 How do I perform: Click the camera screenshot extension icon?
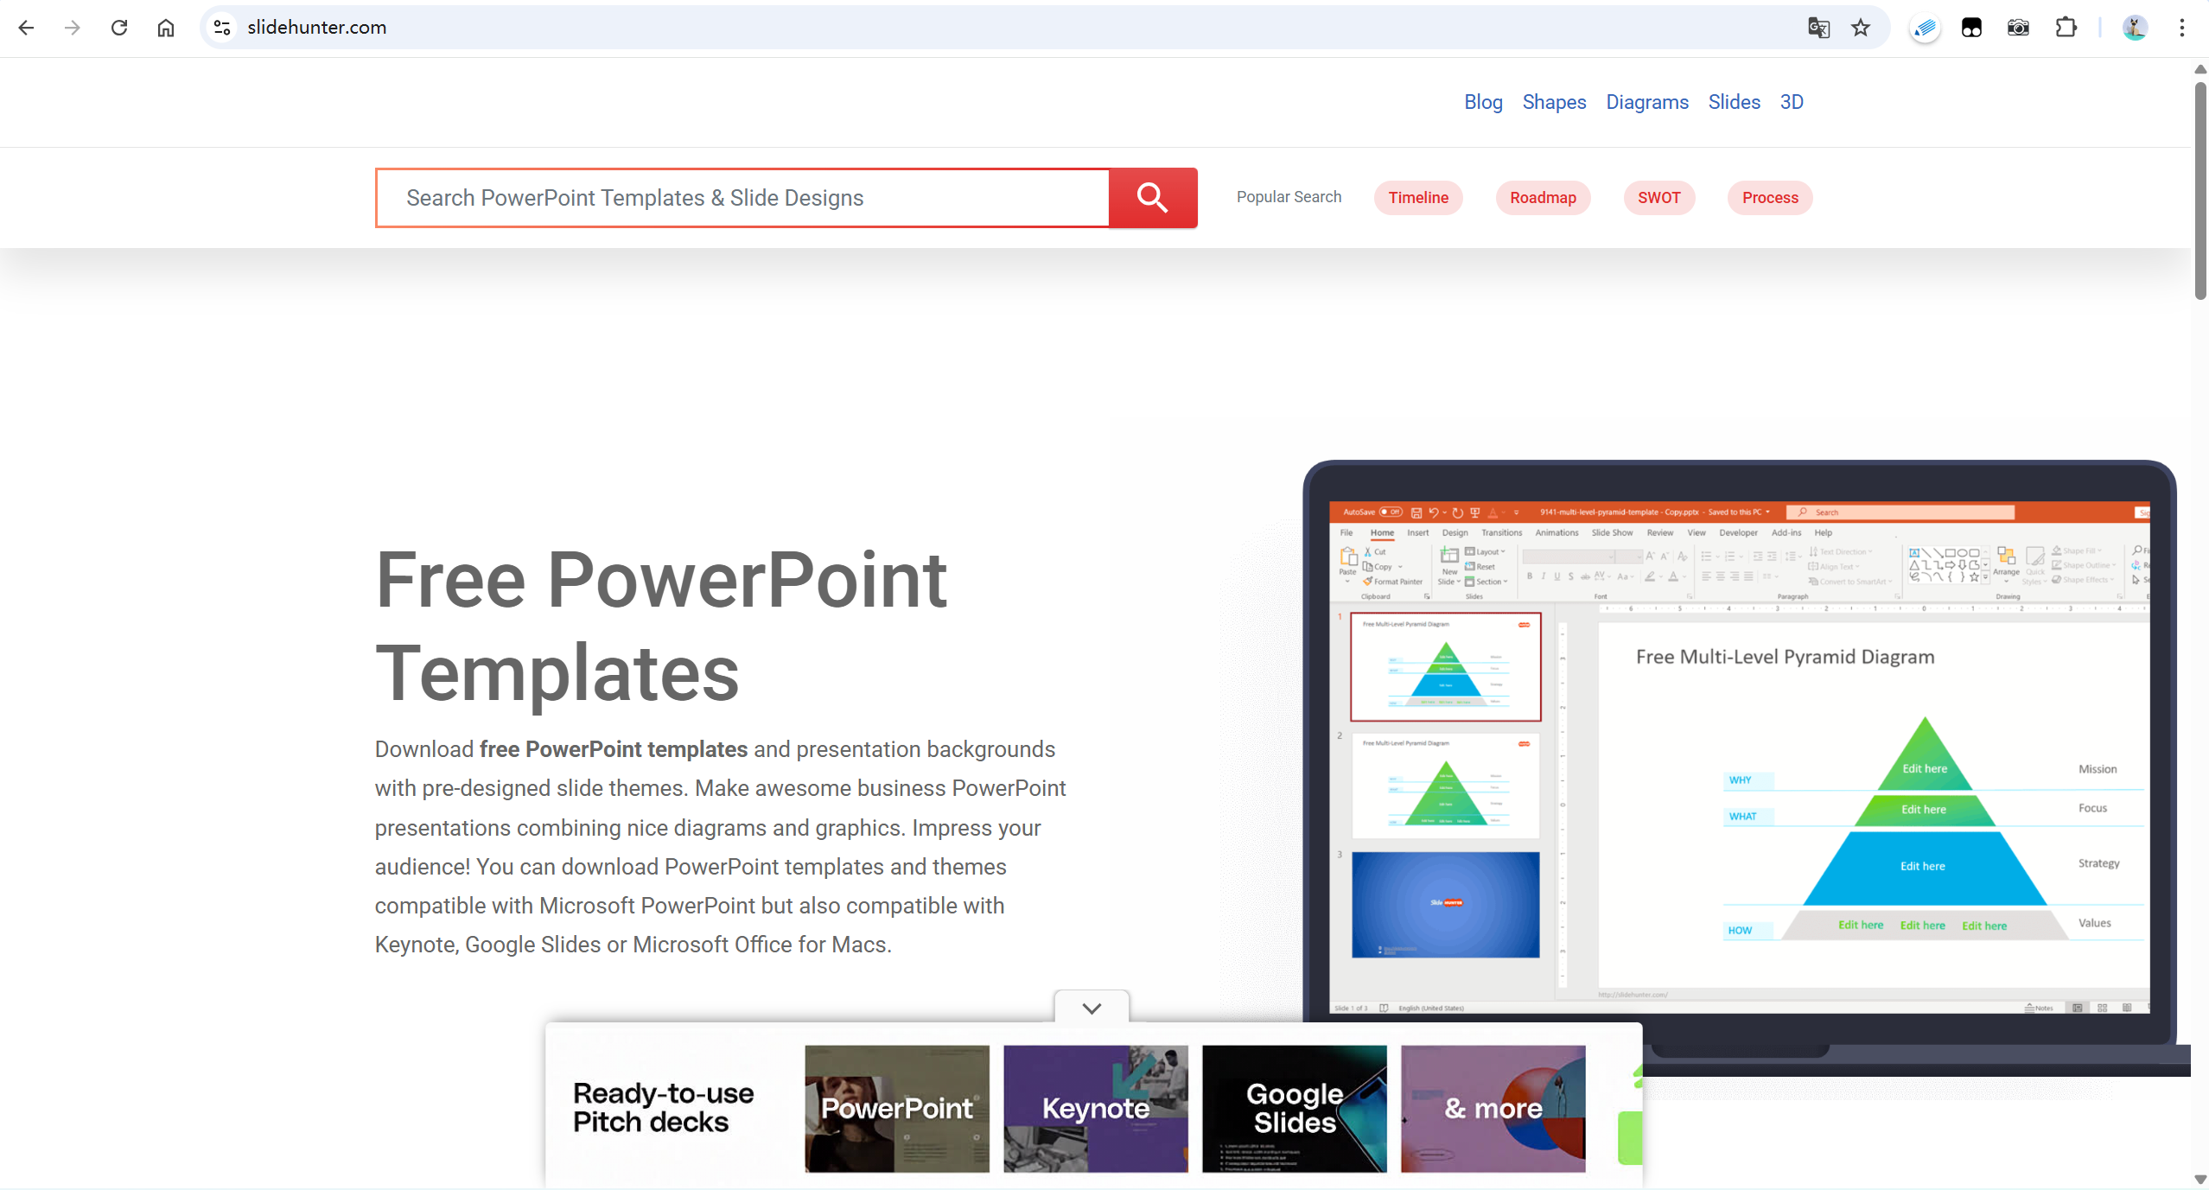pos(2018,28)
